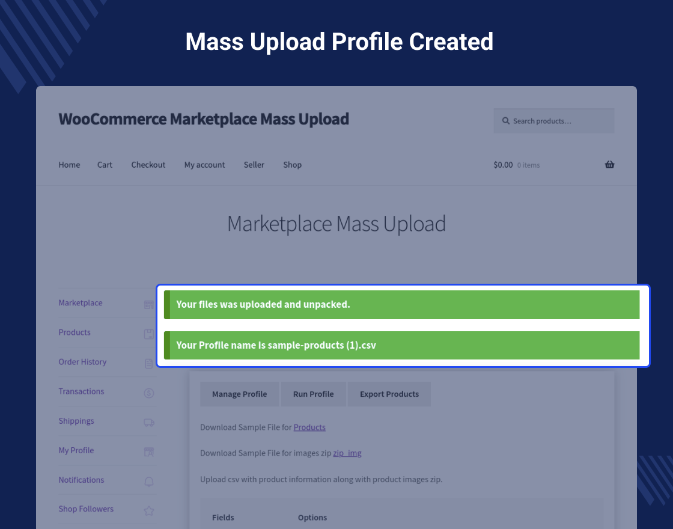Click the Transactions dollar icon
Viewport: 673px width, 529px height.
149,393
